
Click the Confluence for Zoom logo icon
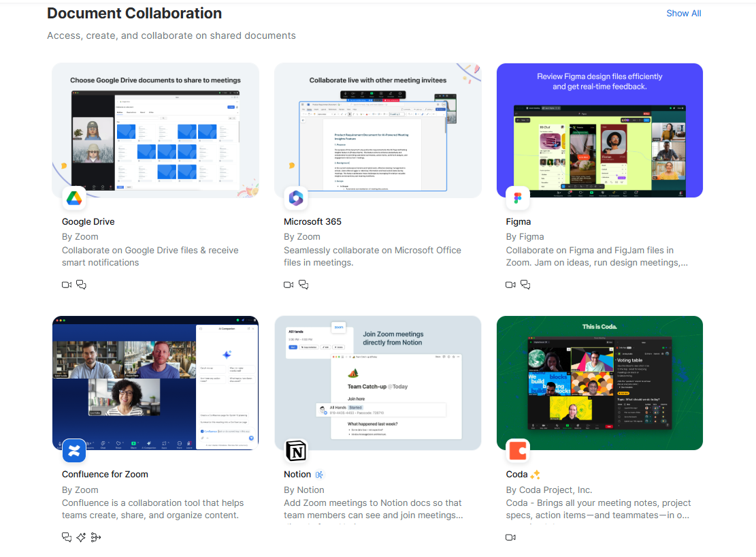point(73,451)
